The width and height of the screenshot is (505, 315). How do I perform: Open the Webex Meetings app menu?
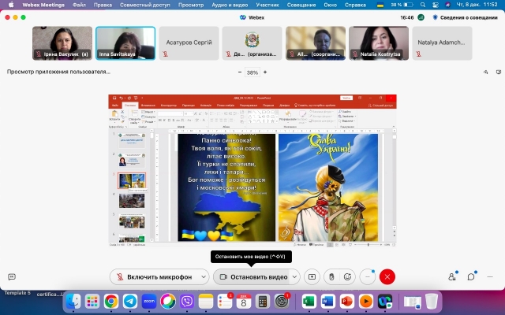pos(43,5)
